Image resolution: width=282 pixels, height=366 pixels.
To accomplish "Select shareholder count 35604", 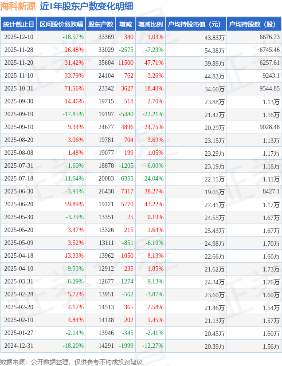I will (x=106, y=63).
